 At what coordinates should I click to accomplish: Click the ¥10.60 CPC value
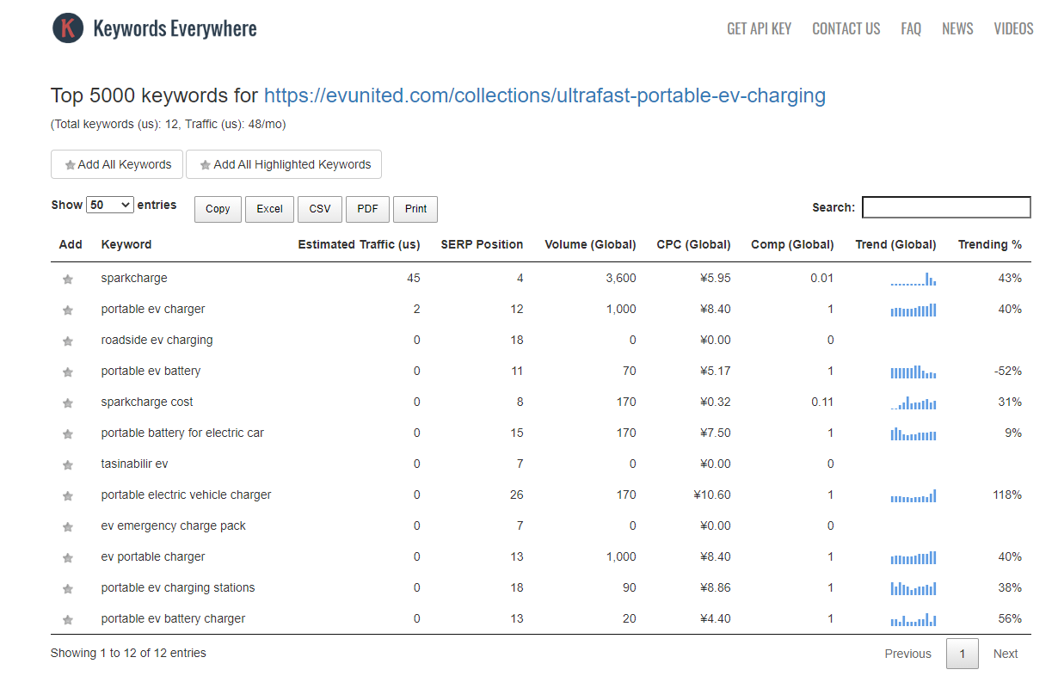712,495
